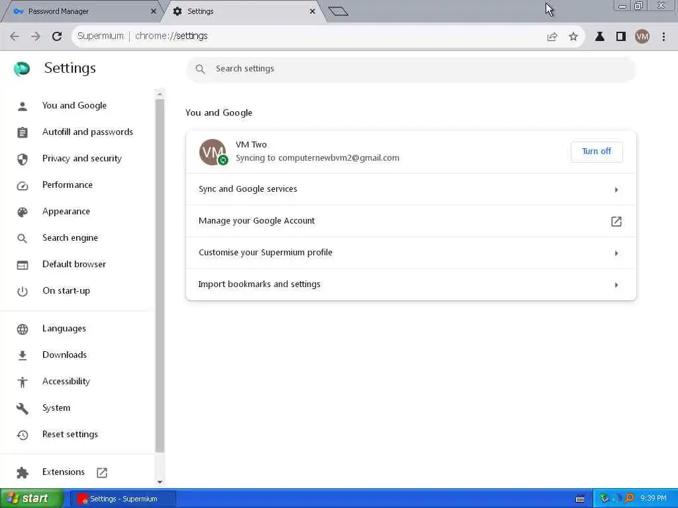Viewport: 678px width, 508px height.
Task: Reload the settings page
Action: click(x=57, y=36)
